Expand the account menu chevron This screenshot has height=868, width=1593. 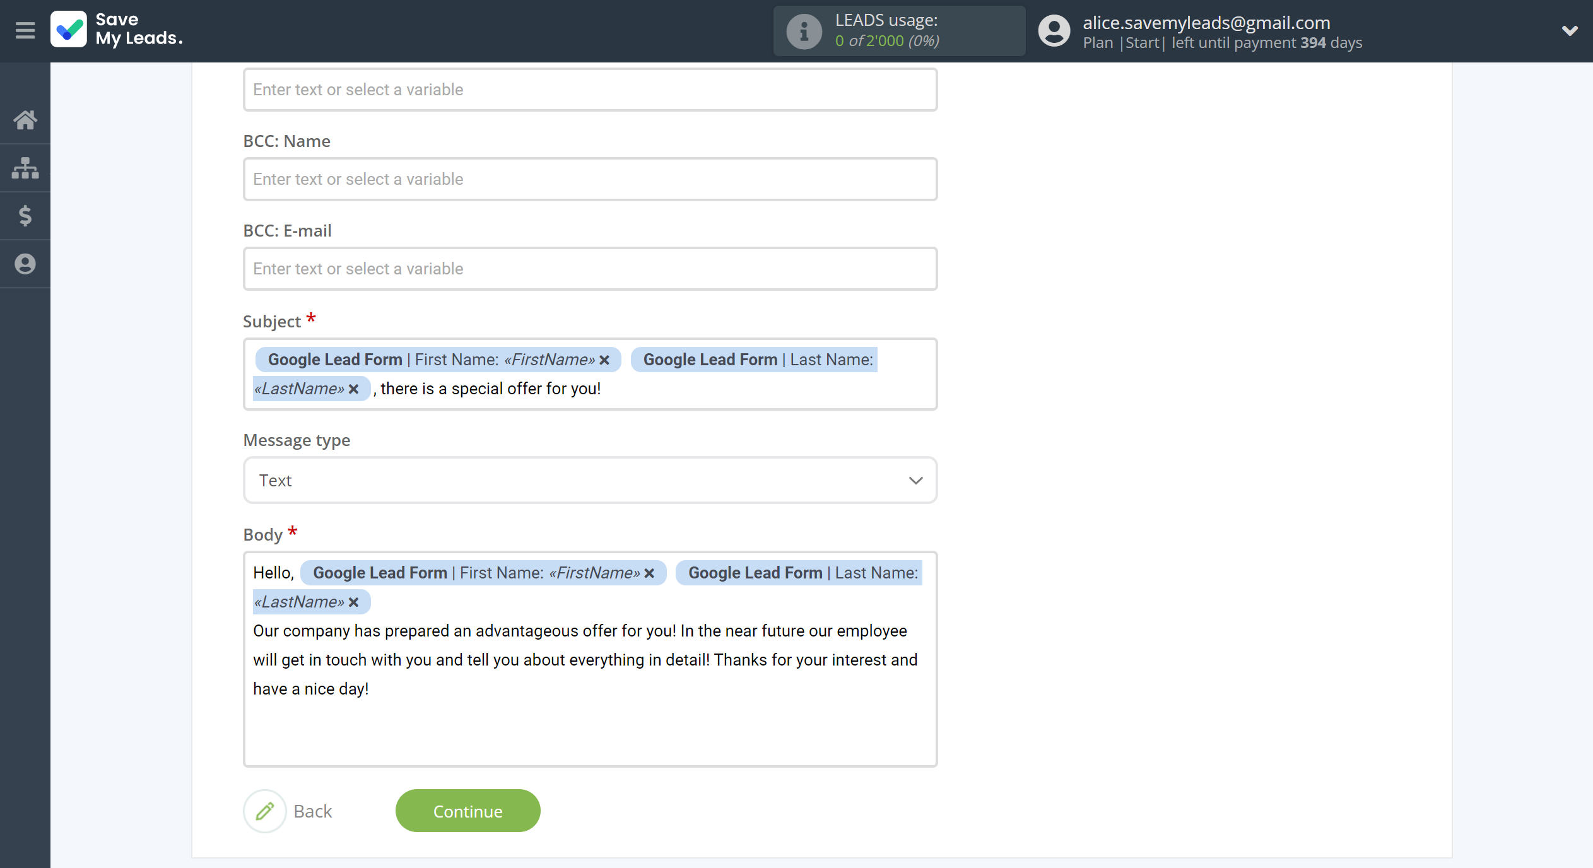[1569, 30]
